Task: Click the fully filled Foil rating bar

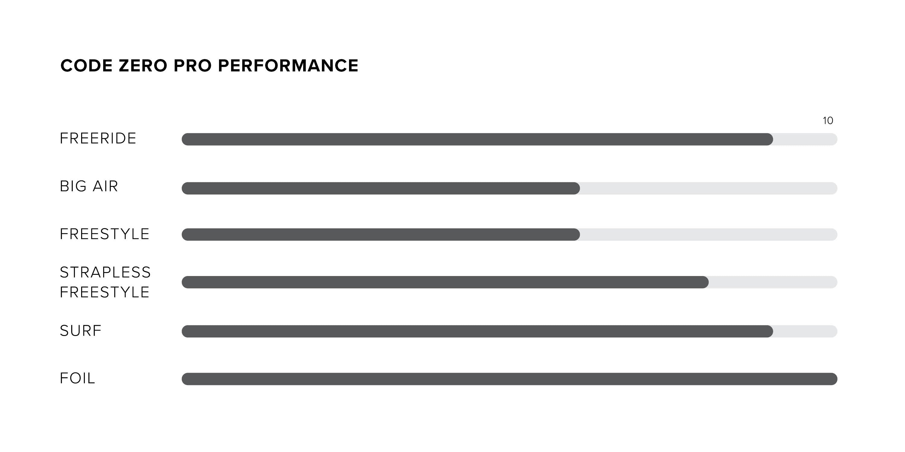Action: pos(510,379)
